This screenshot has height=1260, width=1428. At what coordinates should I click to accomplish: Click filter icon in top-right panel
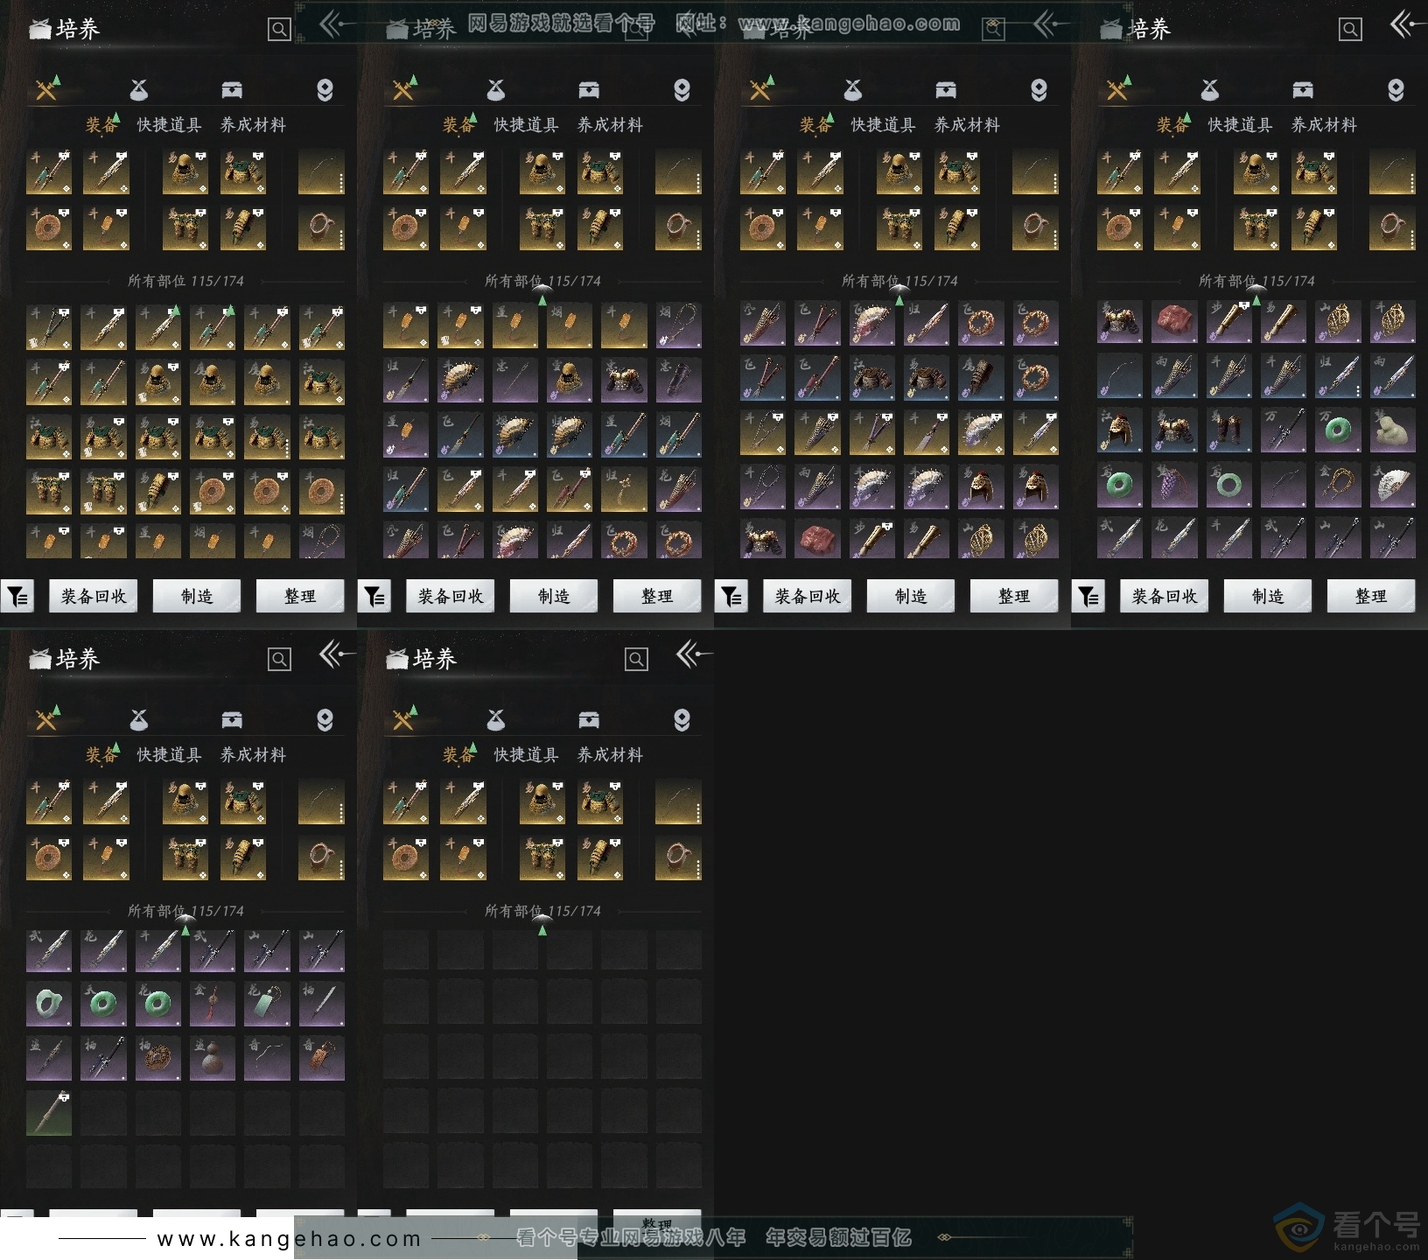[1088, 596]
